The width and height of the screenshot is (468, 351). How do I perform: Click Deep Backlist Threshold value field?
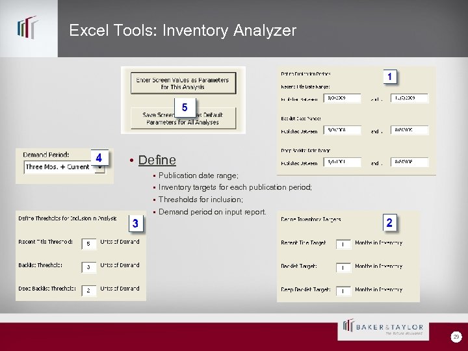pos(88,291)
